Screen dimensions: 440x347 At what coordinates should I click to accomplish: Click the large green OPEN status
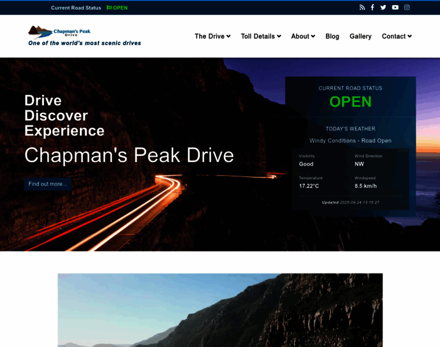(x=350, y=102)
